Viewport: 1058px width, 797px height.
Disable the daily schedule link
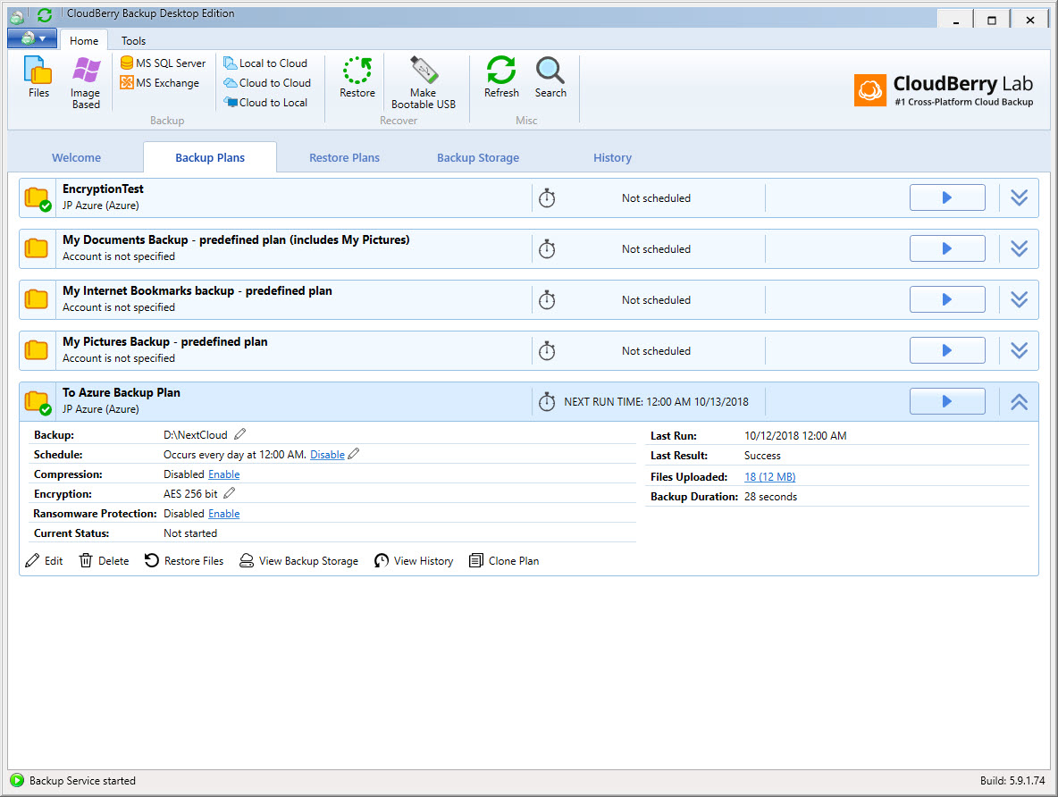tap(327, 455)
